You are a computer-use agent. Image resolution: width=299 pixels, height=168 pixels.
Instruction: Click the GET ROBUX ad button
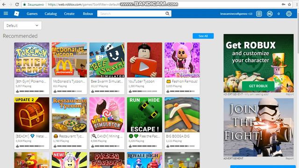(258, 86)
